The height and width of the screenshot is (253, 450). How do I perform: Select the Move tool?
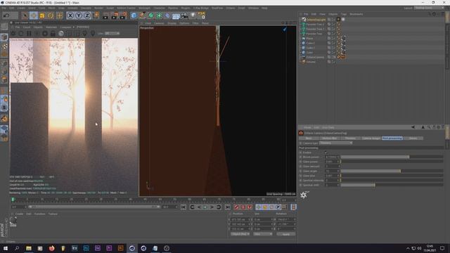point(33,15)
